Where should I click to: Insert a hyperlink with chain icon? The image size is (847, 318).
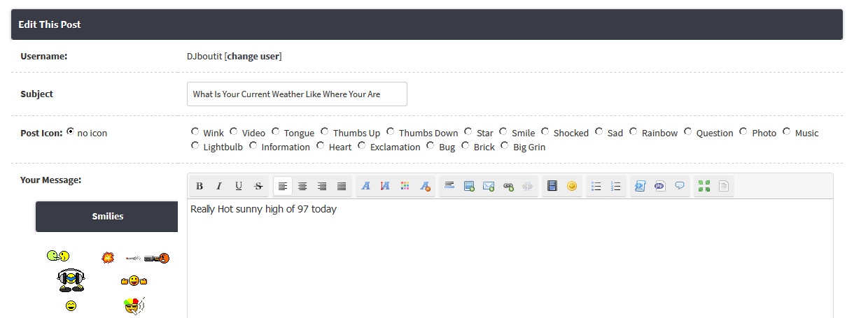pos(508,186)
